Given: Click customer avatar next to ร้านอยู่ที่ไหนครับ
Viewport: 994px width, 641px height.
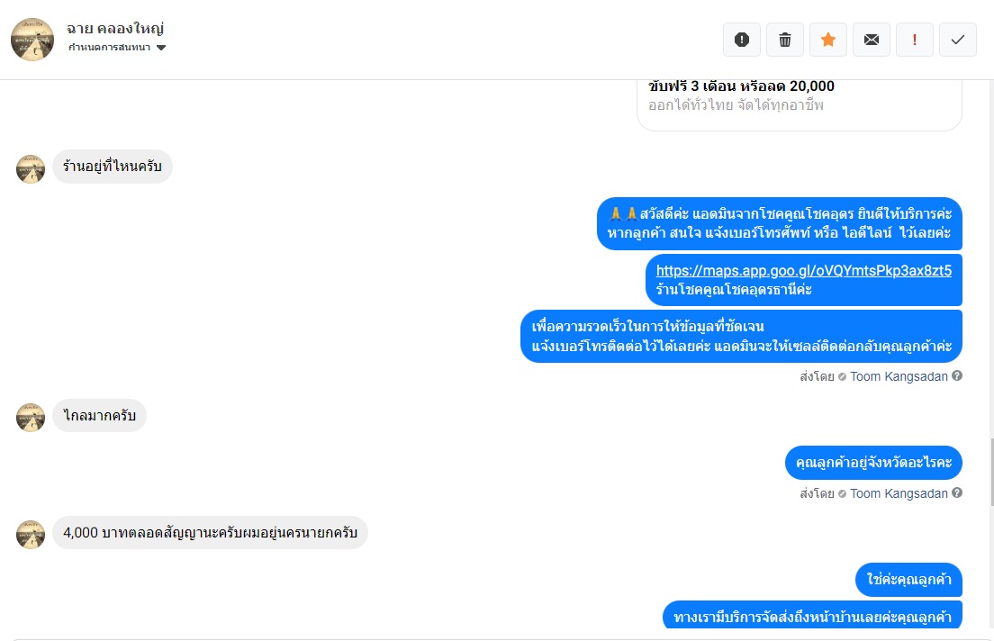Looking at the screenshot, I should pos(31,168).
